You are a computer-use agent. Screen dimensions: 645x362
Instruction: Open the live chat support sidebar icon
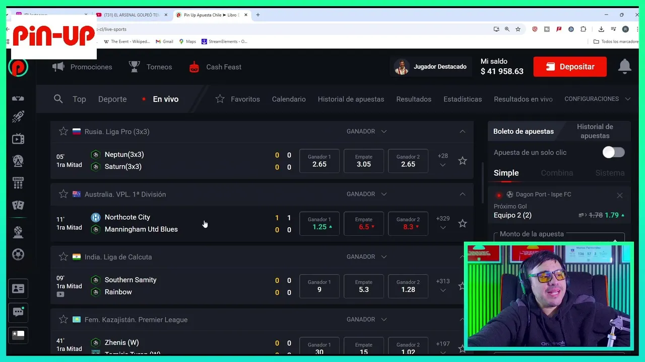click(18, 312)
